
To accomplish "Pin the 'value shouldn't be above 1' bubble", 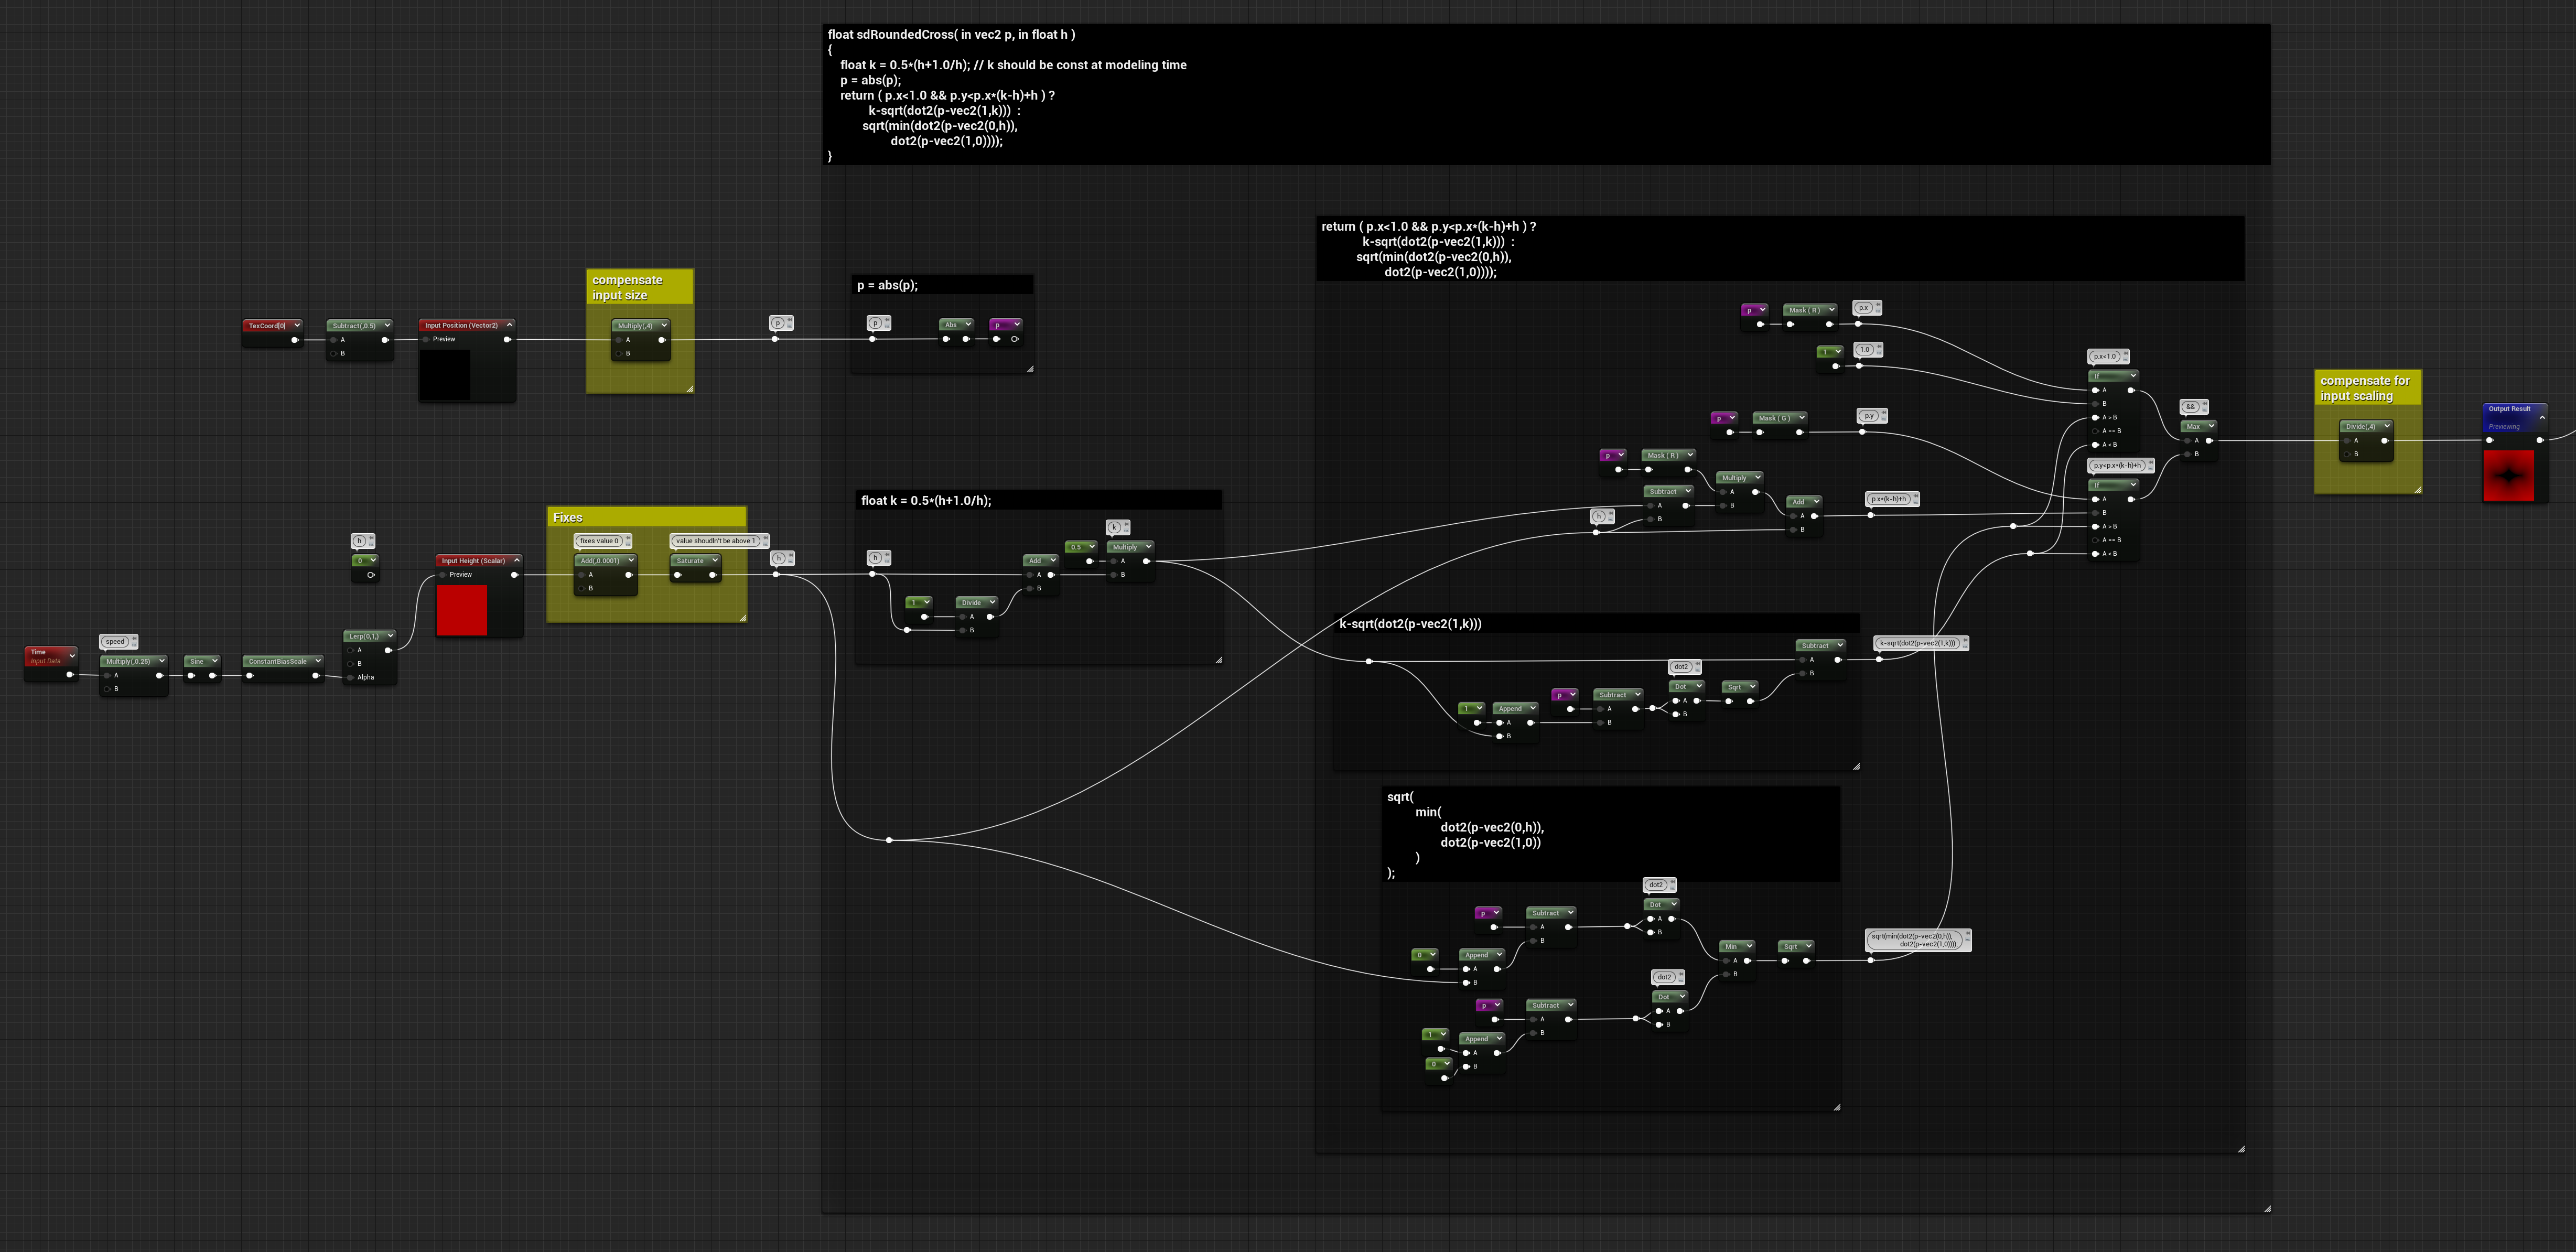I will (x=765, y=538).
